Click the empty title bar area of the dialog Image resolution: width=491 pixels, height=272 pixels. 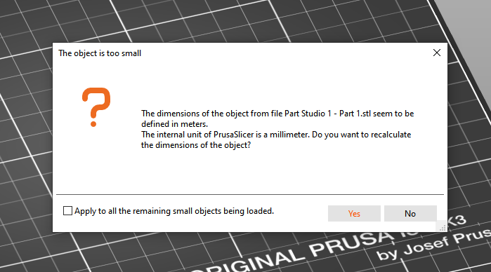pyautogui.click(x=282, y=53)
